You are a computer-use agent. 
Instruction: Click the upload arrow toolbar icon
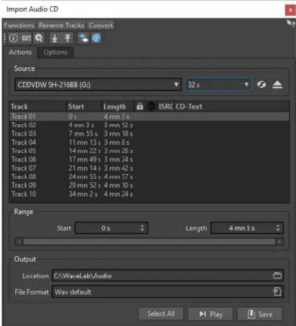[67, 38]
